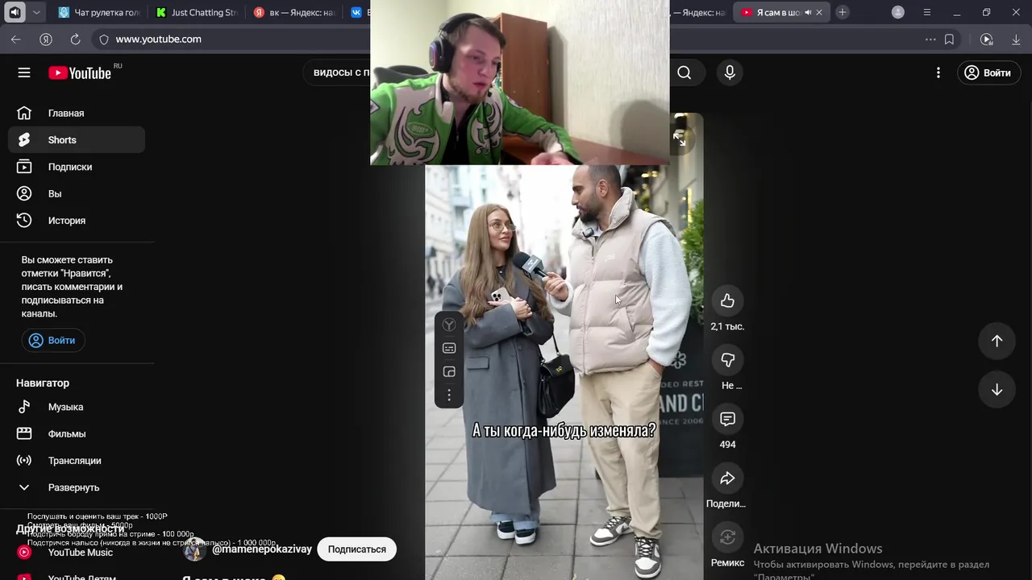The height and width of the screenshot is (580, 1032).
Task: Open picture-in-picture icon on video panel
Action: [x=449, y=371]
